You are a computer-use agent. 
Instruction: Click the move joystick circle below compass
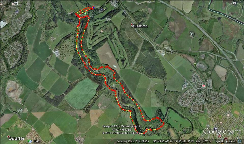point(235,27)
